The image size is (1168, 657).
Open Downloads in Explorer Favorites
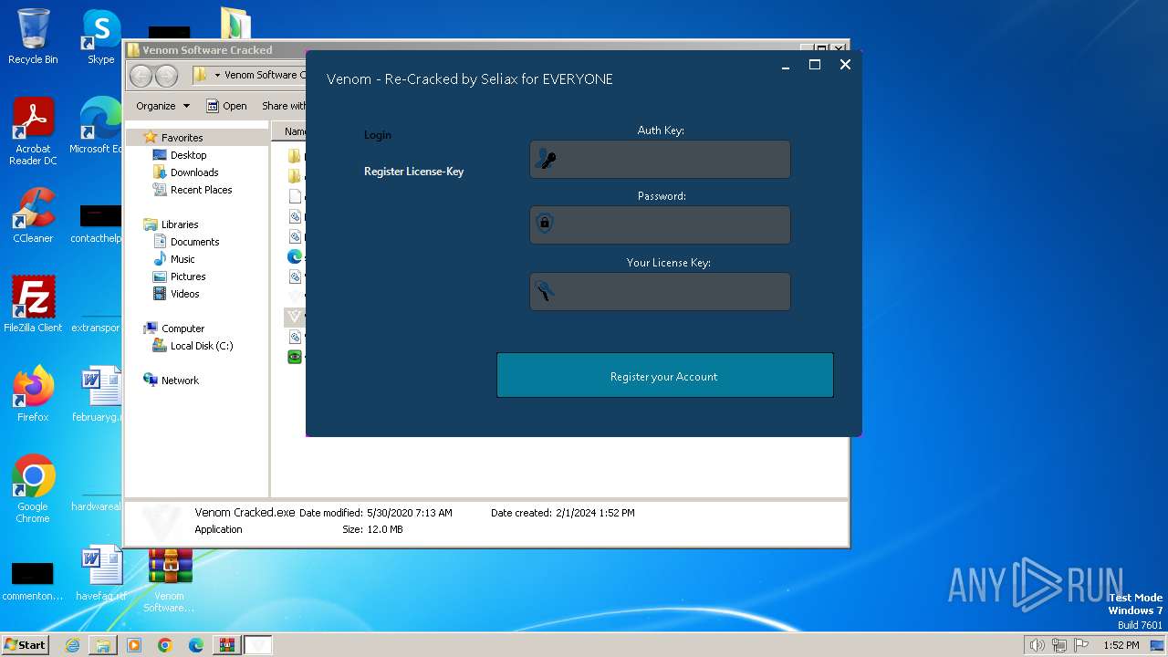[x=193, y=172]
